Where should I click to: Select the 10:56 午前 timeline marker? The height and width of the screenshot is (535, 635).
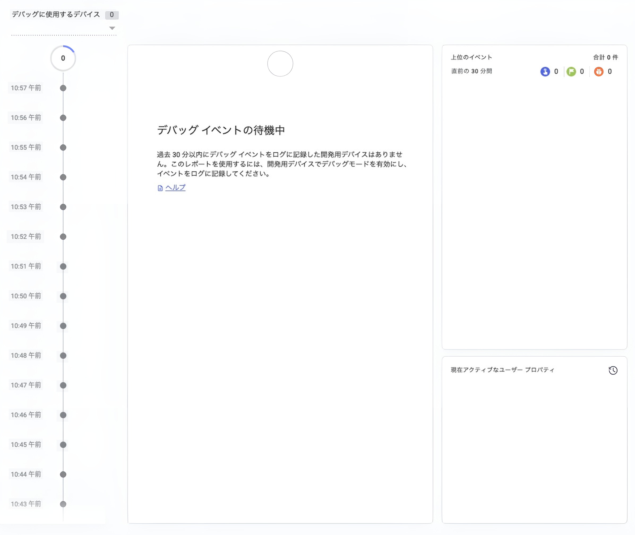63,118
